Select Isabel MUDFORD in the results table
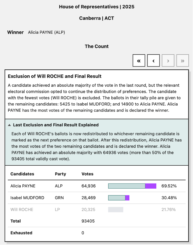Screen dimensions: 193x245 click(27, 198)
